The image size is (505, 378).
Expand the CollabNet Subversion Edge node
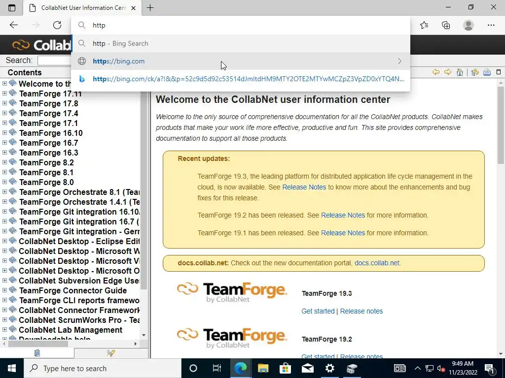tap(4, 280)
